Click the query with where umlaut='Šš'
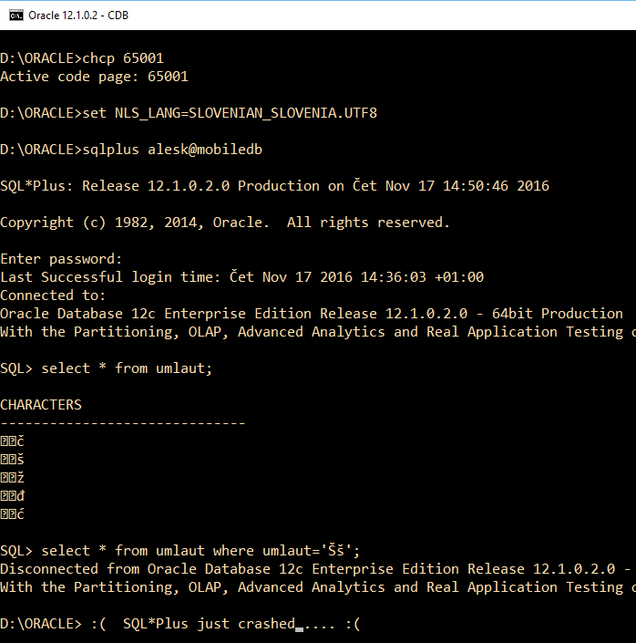The width and height of the screenshot is (636, 643). 180,551
